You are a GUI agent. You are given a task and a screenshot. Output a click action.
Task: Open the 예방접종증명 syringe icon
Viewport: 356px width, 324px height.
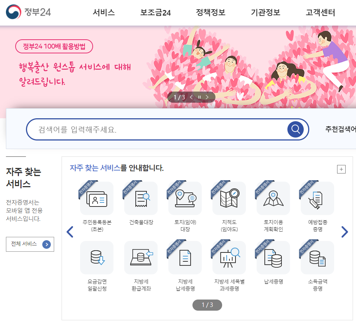click(x=317, y=198)
